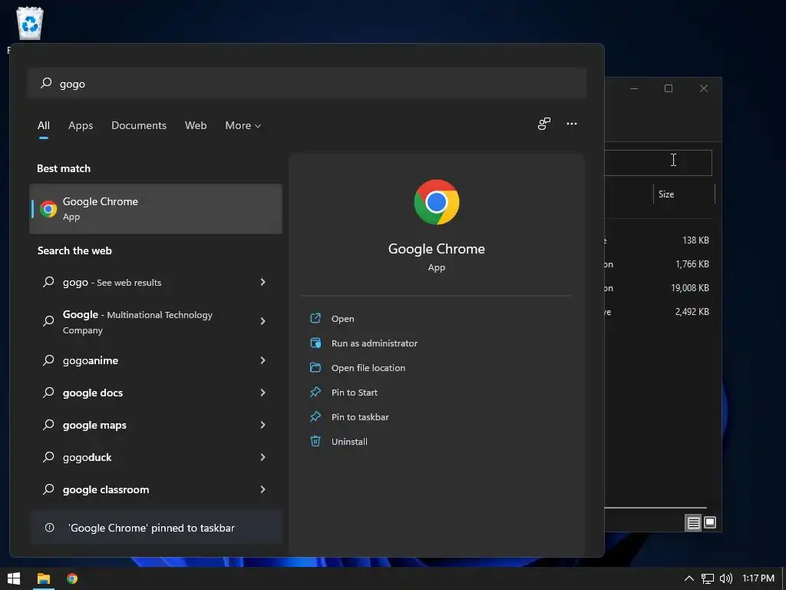Click the File Explorer search field
786x590 pixels.
click(658, 163)
